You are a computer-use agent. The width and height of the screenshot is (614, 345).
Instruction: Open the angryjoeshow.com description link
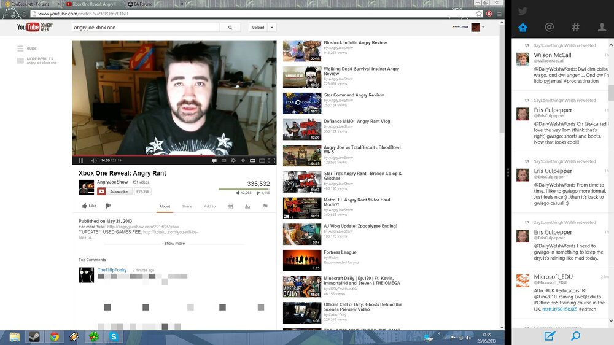(146, 227)
